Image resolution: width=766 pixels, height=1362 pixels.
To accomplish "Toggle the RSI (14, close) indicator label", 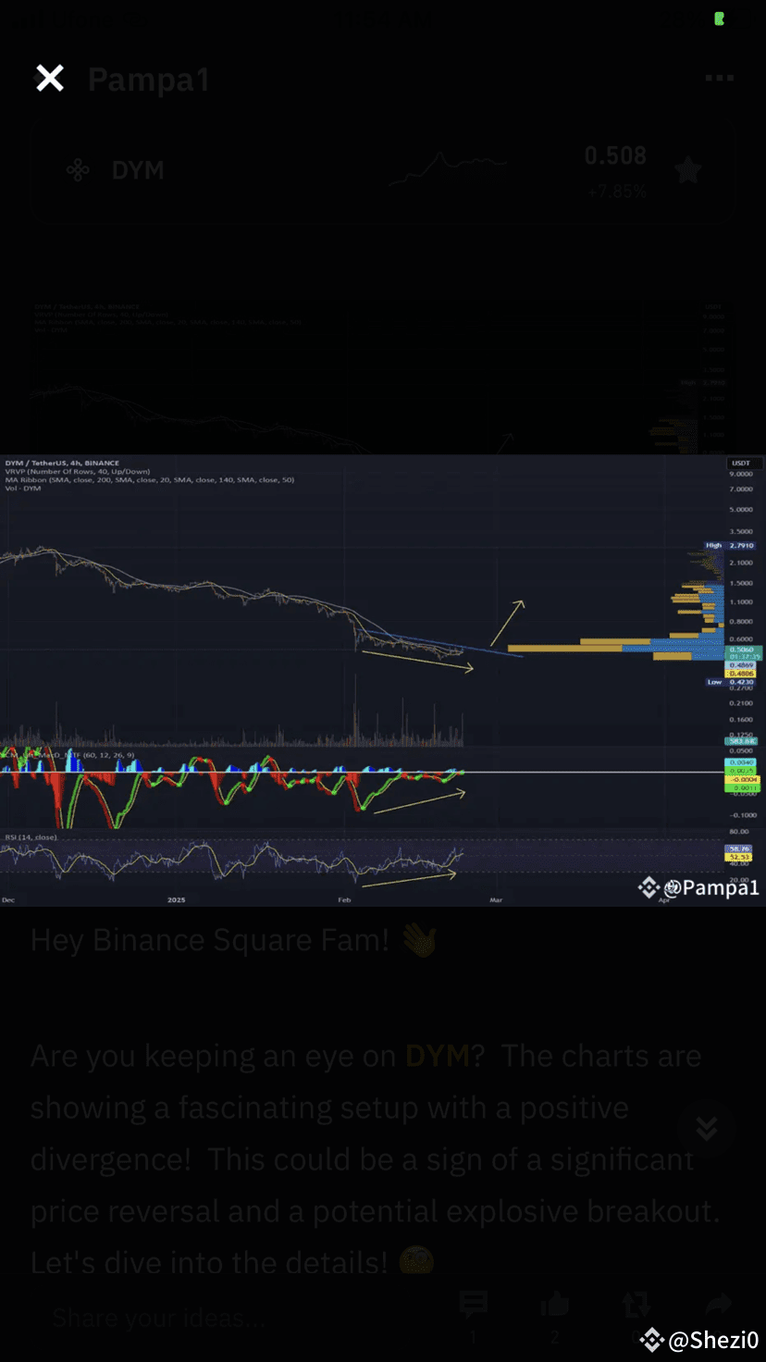I will click(x=28, y=837).
